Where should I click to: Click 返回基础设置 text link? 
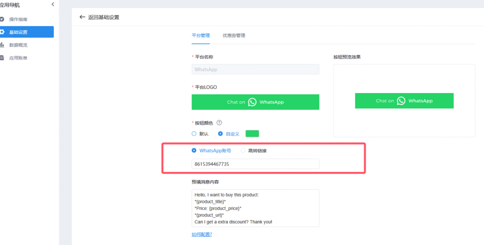[x=104, y=17]
